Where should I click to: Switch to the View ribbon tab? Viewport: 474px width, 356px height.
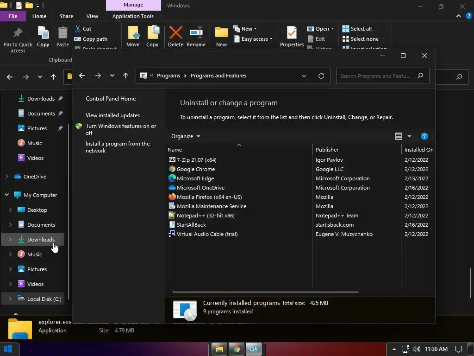point(92,16)
